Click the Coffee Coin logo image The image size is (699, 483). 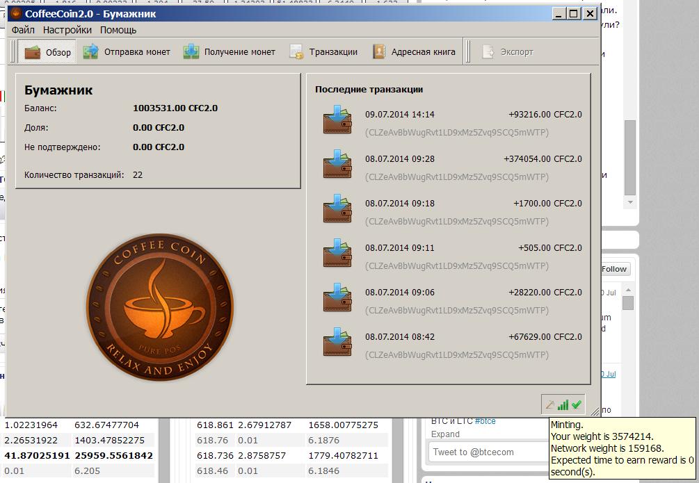[159, 307]
